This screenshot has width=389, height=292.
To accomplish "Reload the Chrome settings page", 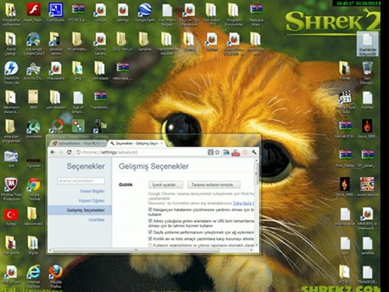I will [69, 152].
